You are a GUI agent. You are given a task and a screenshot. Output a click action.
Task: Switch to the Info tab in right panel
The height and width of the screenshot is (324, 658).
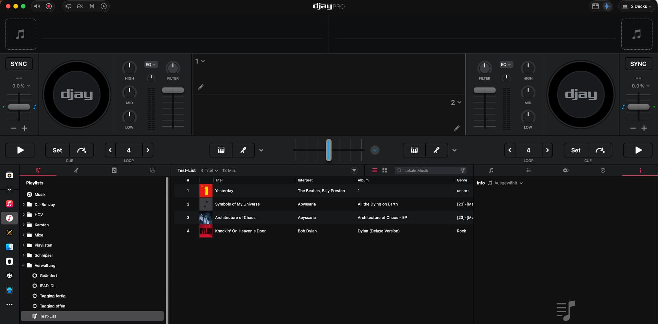(640, 170)
